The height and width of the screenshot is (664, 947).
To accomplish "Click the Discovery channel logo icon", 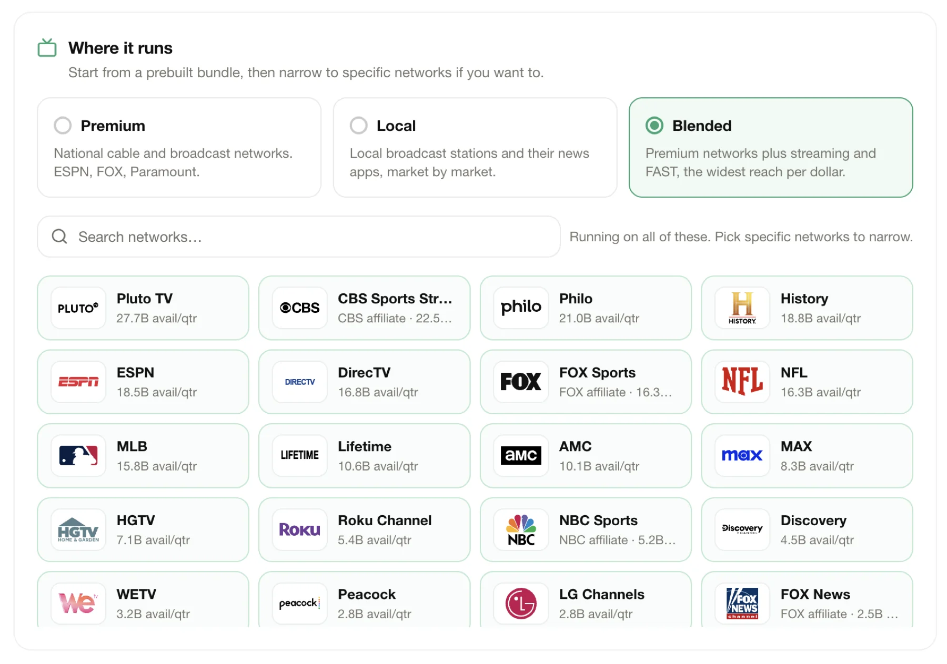I will pos(742,530).
